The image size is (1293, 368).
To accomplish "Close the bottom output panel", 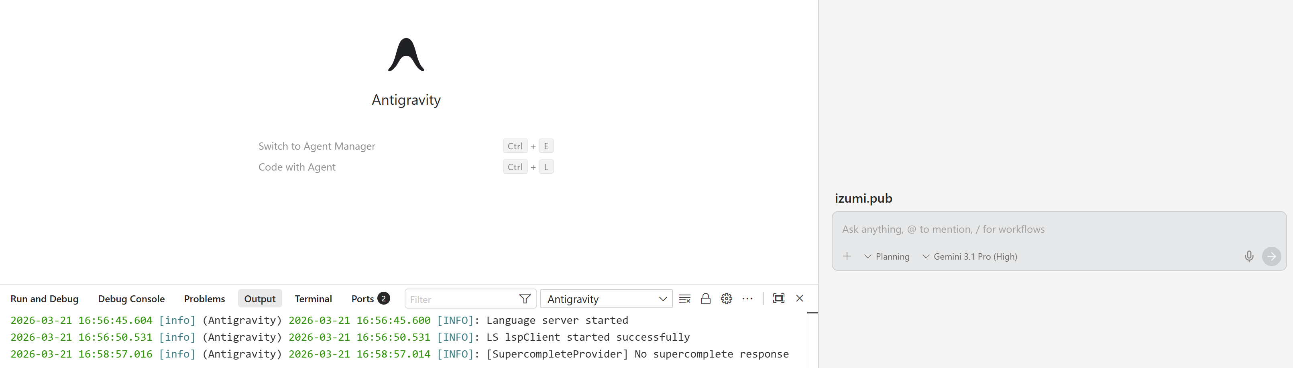I will [800, 298].
